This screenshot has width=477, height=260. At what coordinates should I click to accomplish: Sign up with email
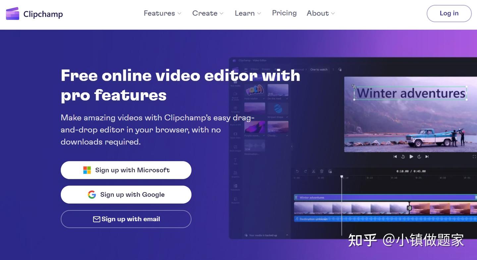(126, 219)
